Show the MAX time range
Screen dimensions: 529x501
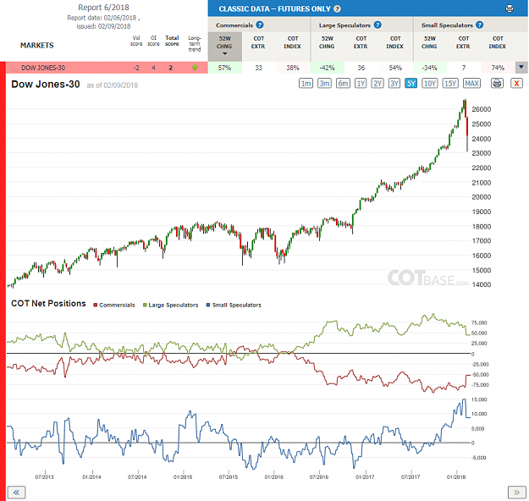pyautogui.click(x=471, y=83)
